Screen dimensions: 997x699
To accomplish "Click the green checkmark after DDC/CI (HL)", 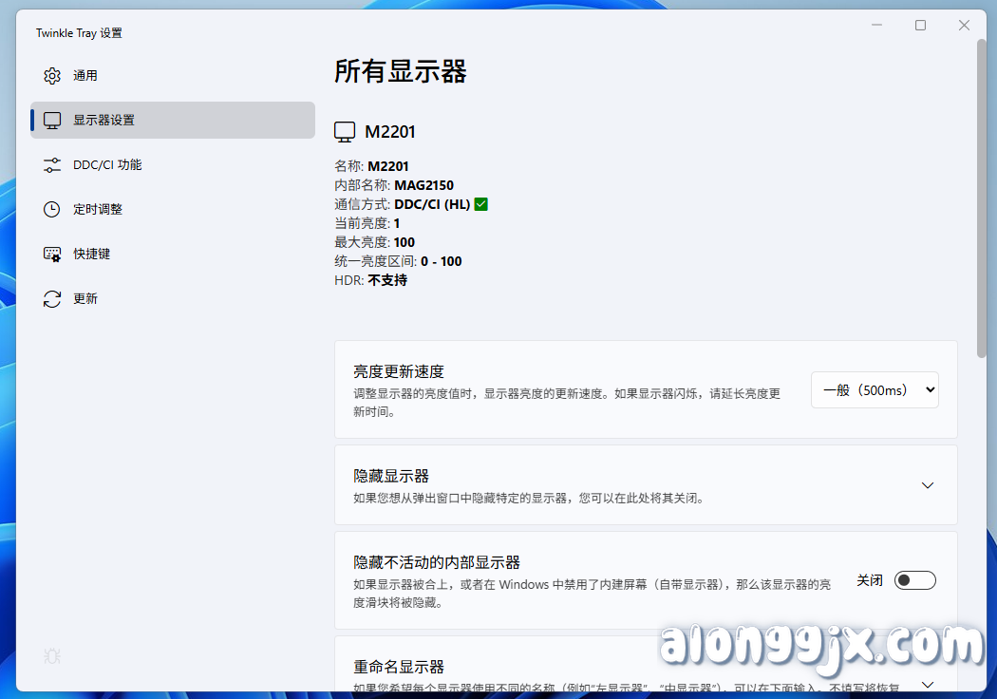I will tap(481, 204).
